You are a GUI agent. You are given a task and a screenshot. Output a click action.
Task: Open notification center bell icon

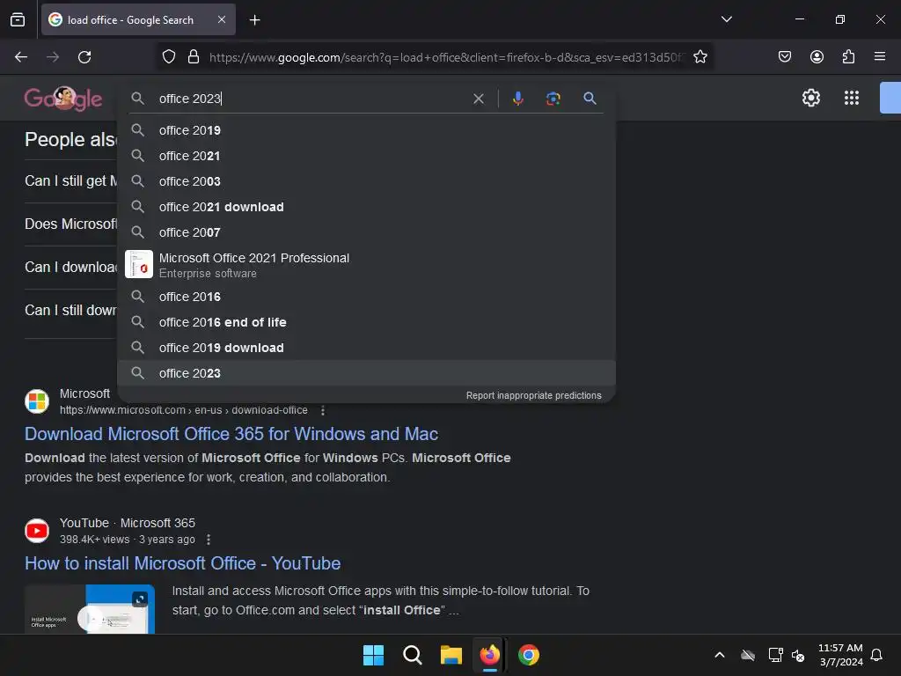(x=876, y=655)
